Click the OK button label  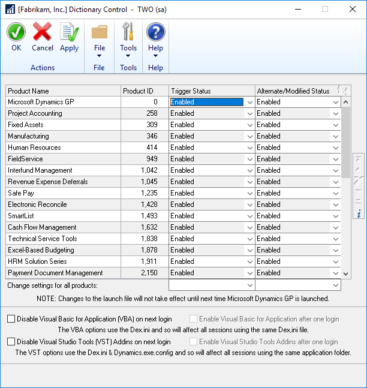16,48
